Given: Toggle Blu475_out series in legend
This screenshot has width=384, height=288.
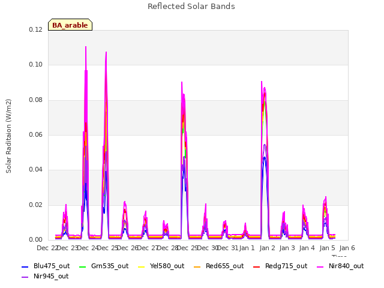Looking at the screenshot, I should point(46,266).
